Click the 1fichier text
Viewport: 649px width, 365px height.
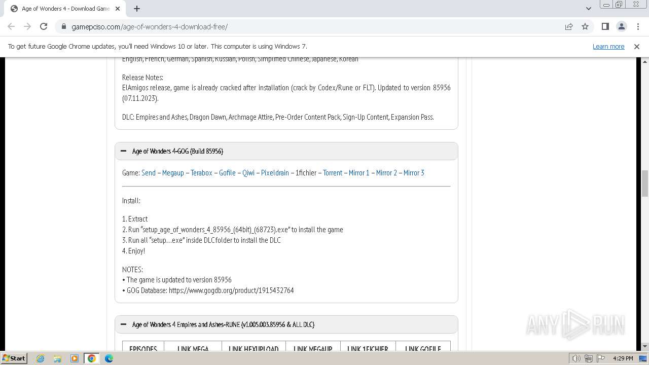[x=306, y=173]
